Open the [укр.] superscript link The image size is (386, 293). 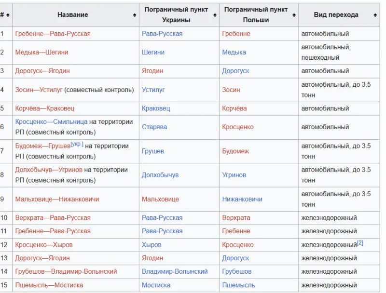point(77,144)
